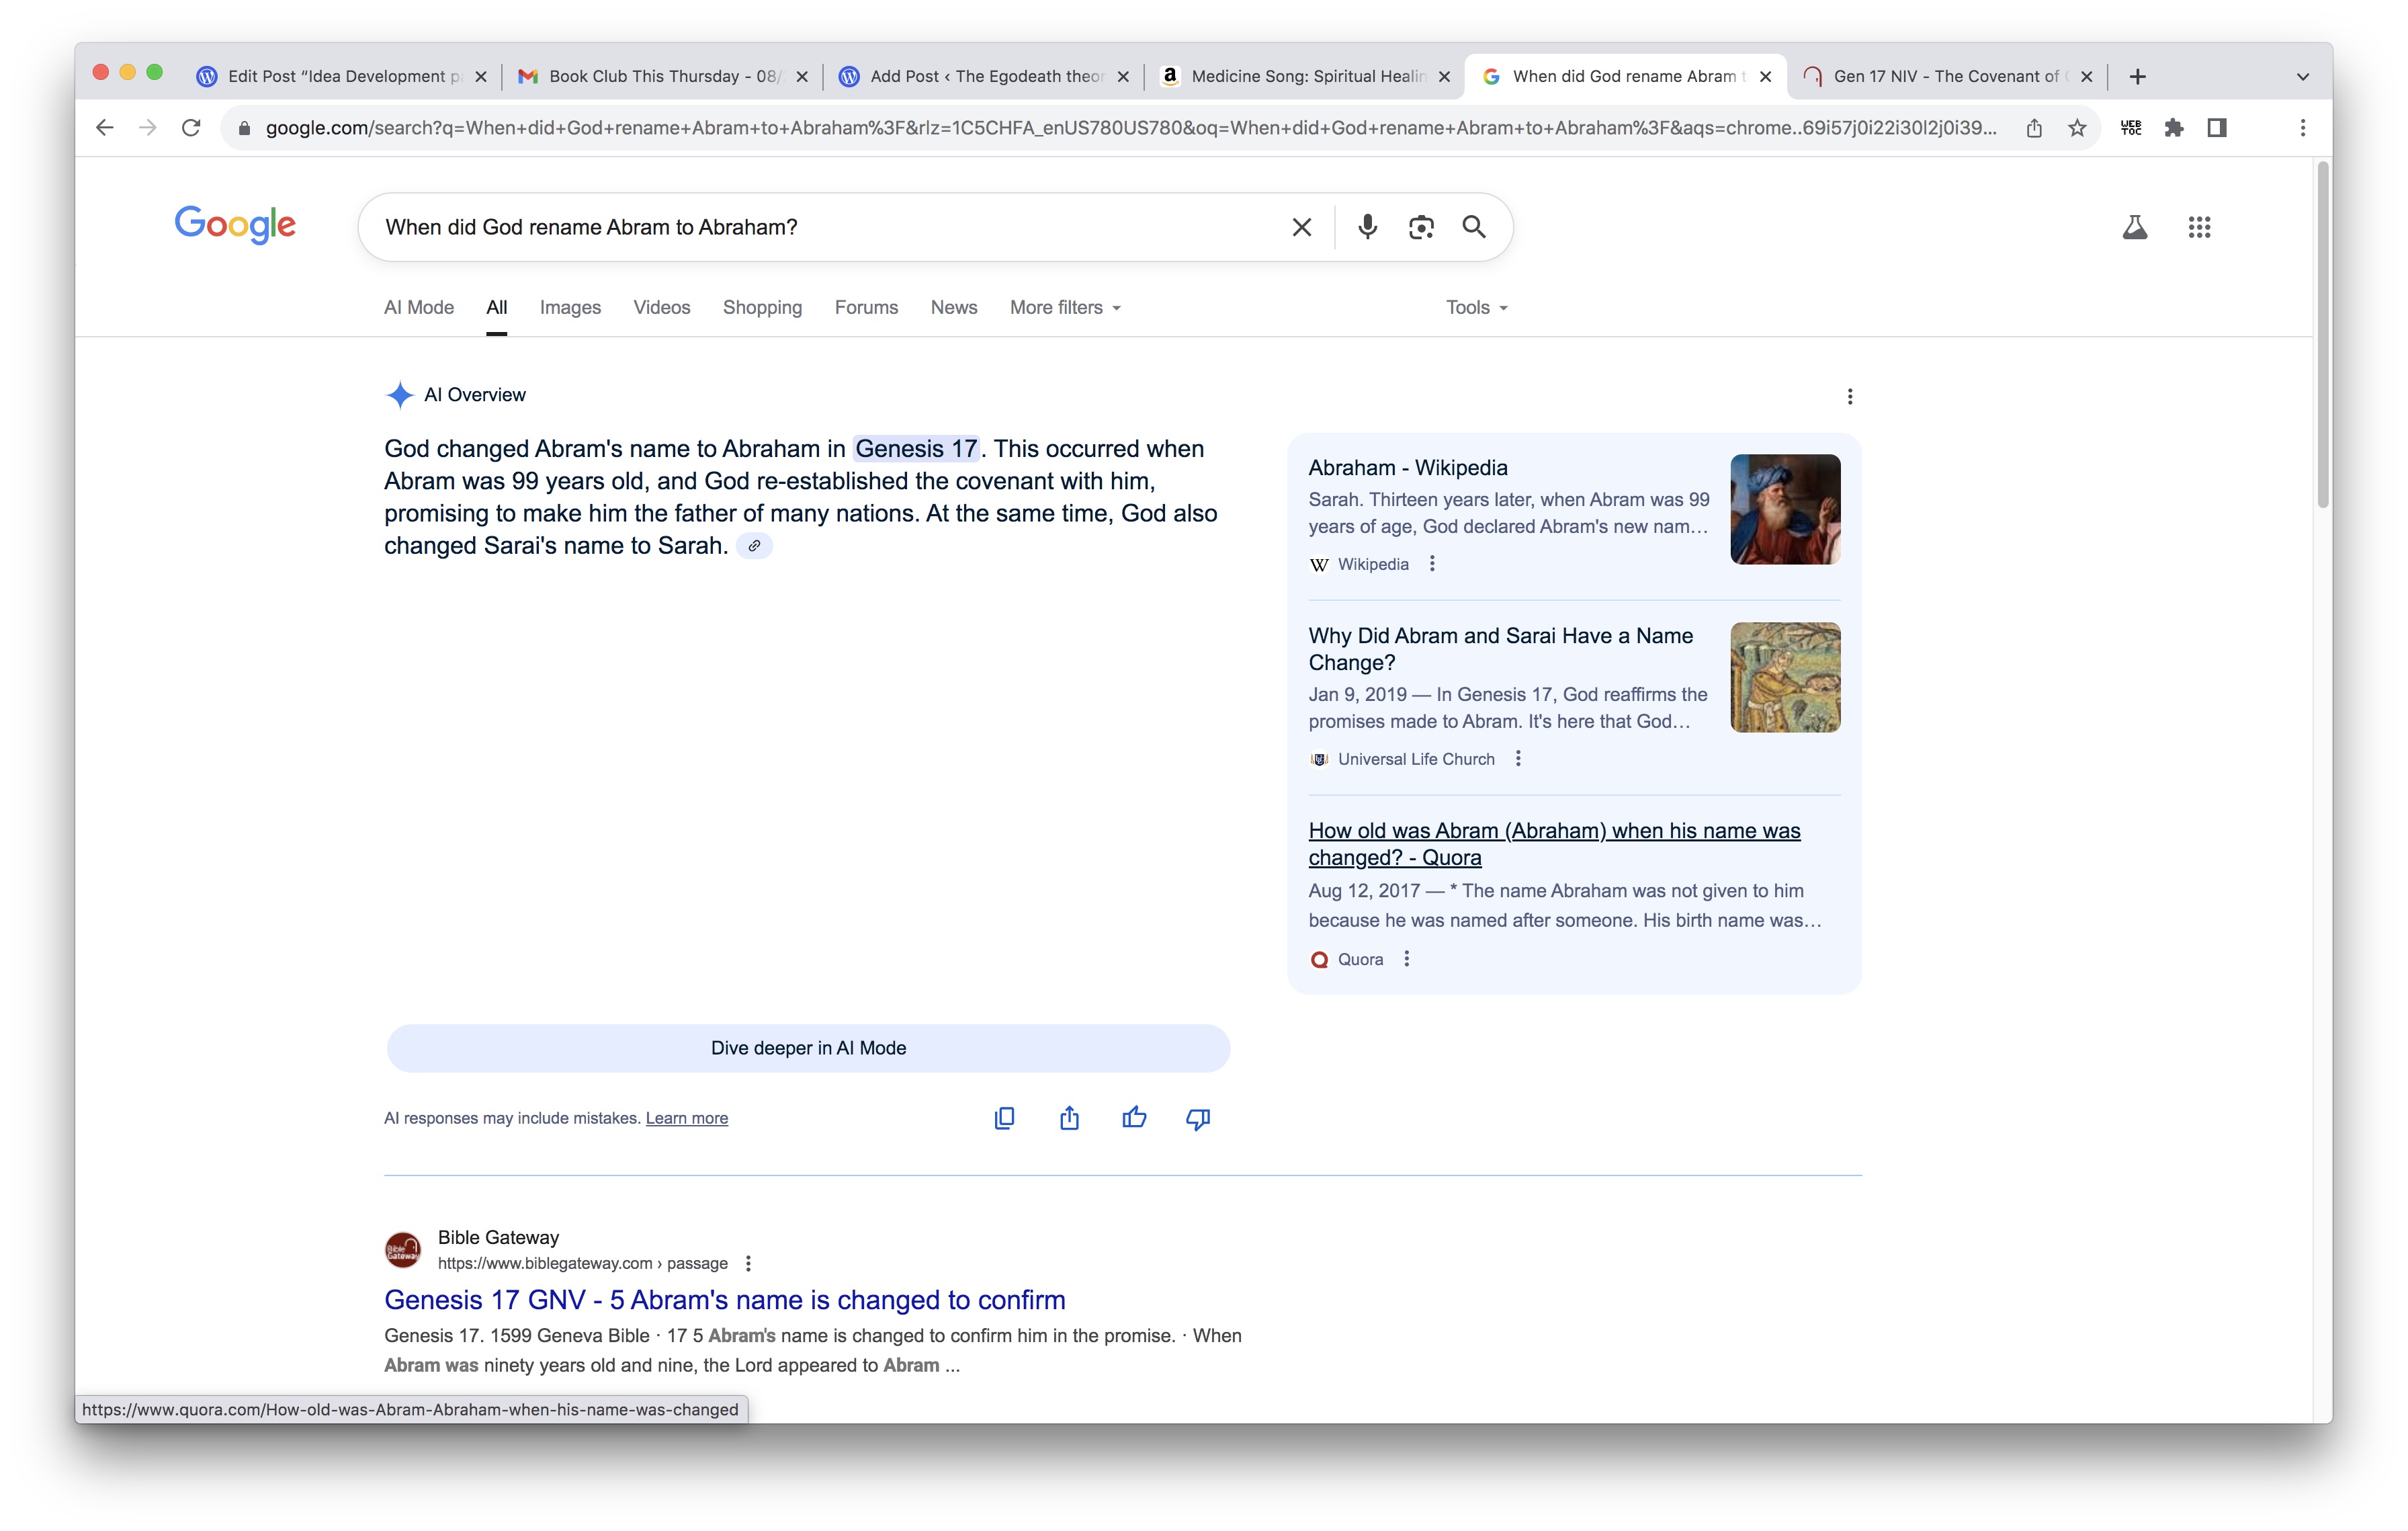
Task: Open Genesis 17 GNV Bible Gateway result
Action: pos(724,1300)
